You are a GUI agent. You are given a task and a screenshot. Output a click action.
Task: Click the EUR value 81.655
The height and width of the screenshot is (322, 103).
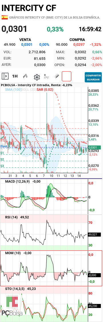tap(39, 58)
